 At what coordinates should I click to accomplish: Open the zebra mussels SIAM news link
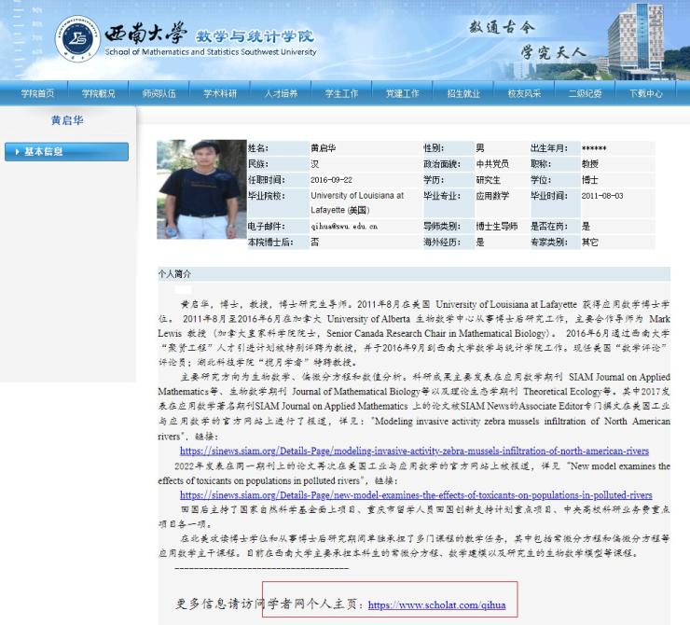[415, 450]
